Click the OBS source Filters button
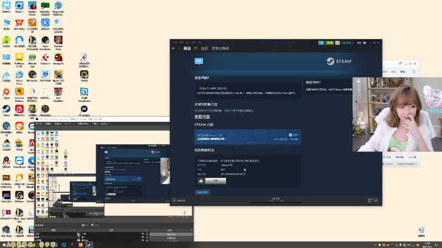The width and height of the screenshot is (442, 248). pos(95,225)
